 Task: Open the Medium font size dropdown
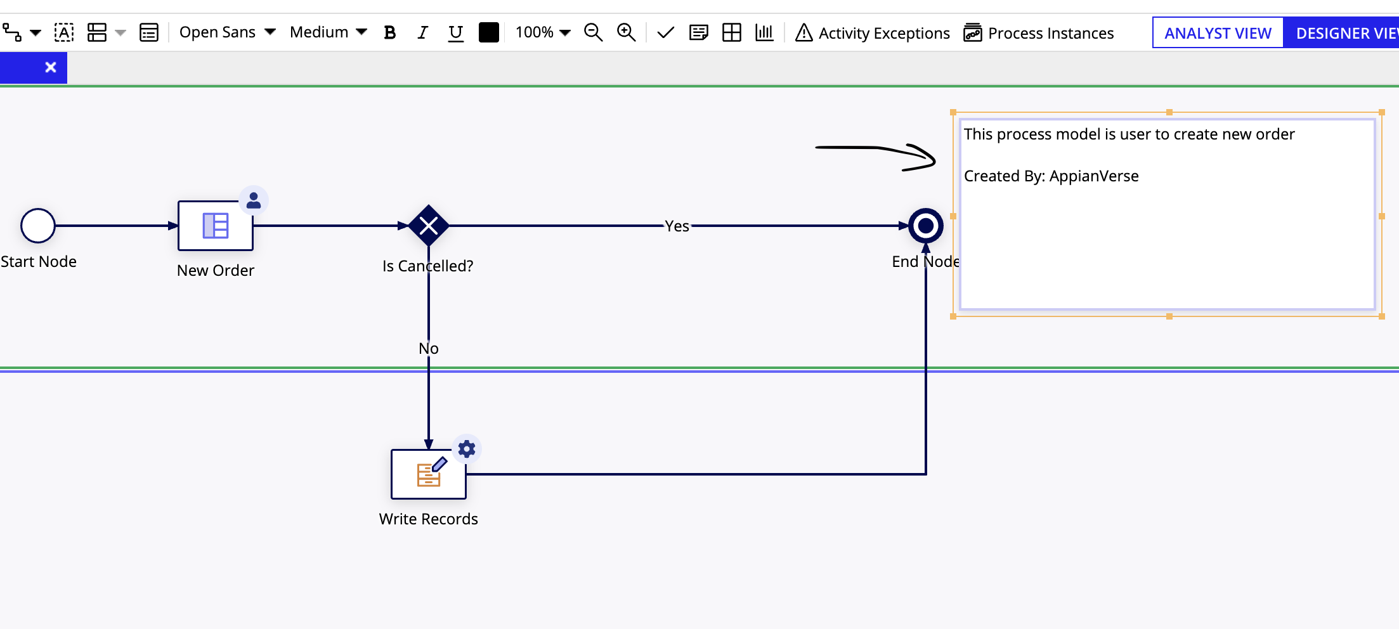pyautogui.click(x=328, y=32)
